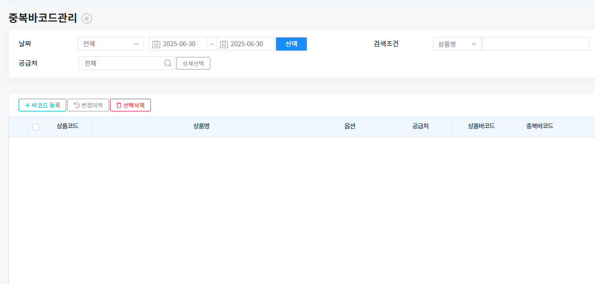595x284 pixels.
Task: Click the 상품명 column header
Action: (201, 126)
